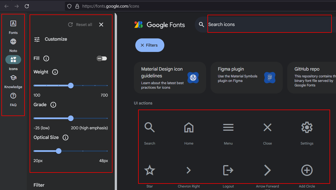Click the address bar URL
Viewport: 336px width, 190px height.
pyautogui.click(x=111, y=6)
